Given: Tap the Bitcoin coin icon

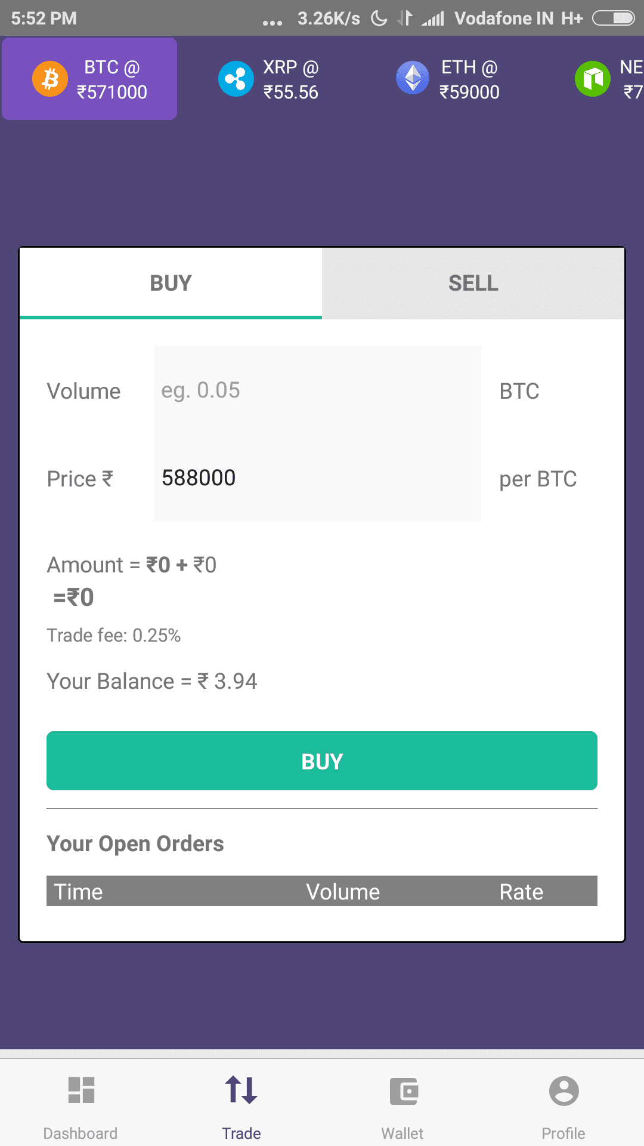Looking at the screenshot, I should (50, 79).
